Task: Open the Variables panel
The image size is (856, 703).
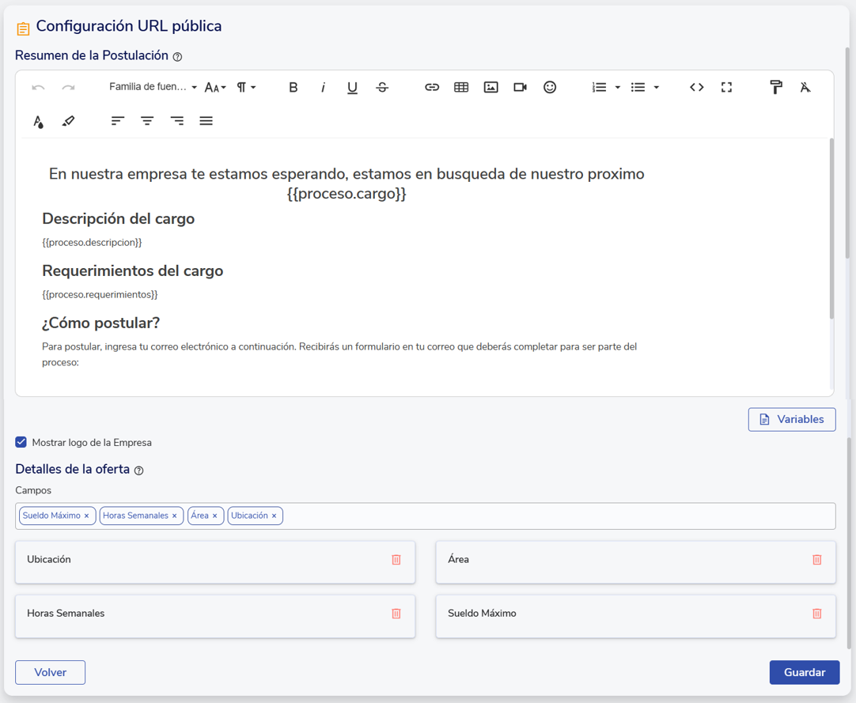Action: coord(791,419)
